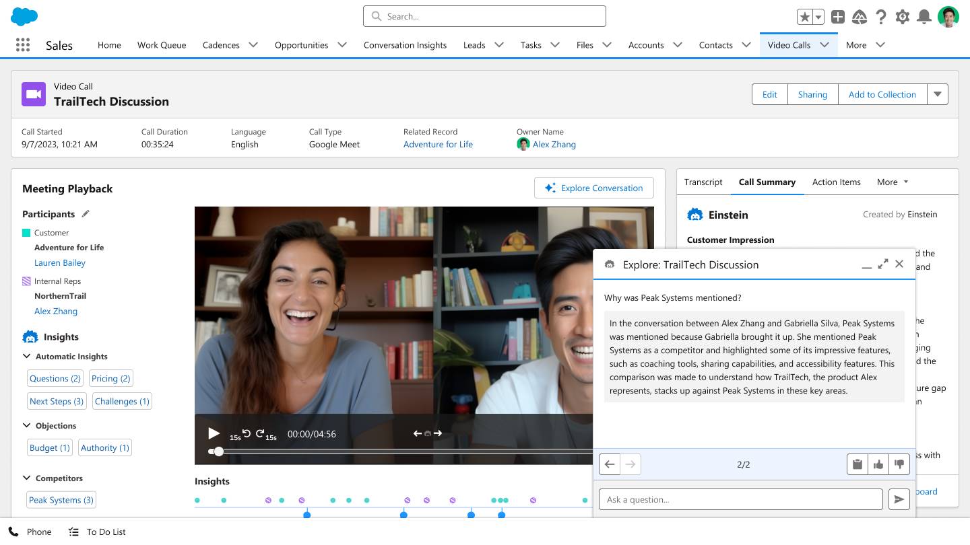The image size is (970, 545).
Task: Open the Setup gear icon
Action: (x=903, y=17)
